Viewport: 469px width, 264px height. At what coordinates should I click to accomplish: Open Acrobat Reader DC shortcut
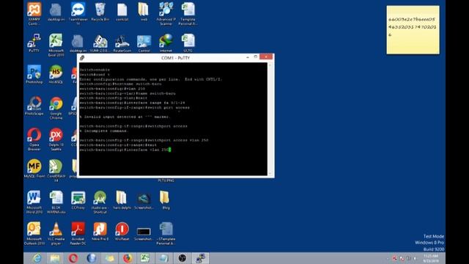tap(78, 233)
